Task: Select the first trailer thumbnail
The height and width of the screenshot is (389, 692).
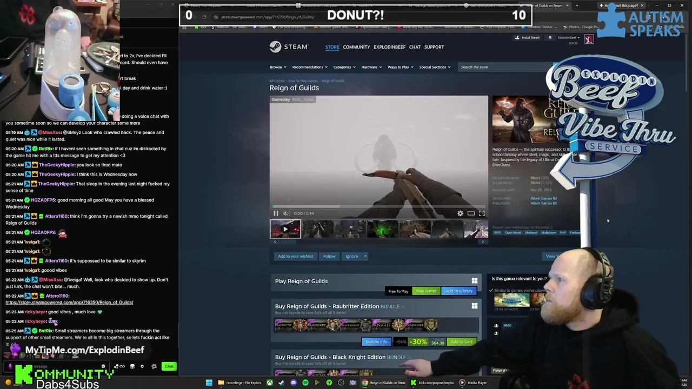Action: pyautogui.click(x=285, y=229)
